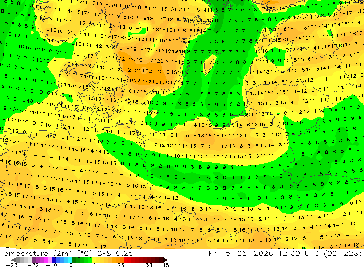364x267 pixels.
Task: Pick the bright red swatch above 26
Action: point(126,260)
